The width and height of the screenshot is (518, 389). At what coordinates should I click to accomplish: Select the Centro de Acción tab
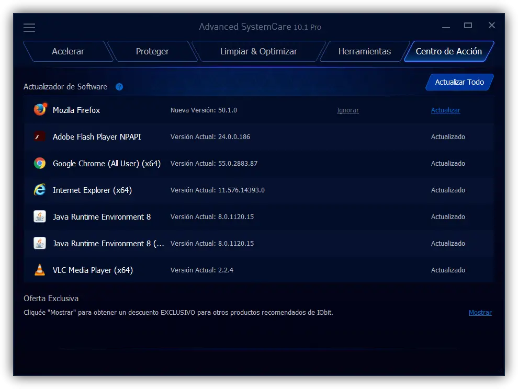(x=449, y=51)
